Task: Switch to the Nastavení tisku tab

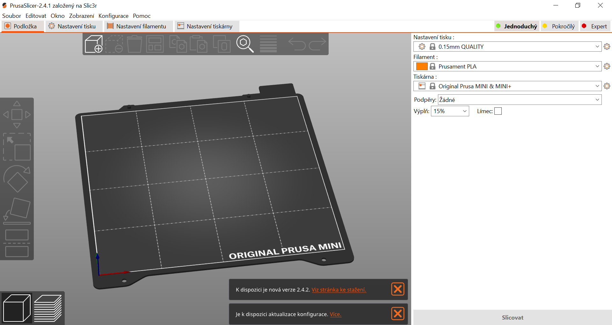Action: pyautogui.click(x=74, y=26)
